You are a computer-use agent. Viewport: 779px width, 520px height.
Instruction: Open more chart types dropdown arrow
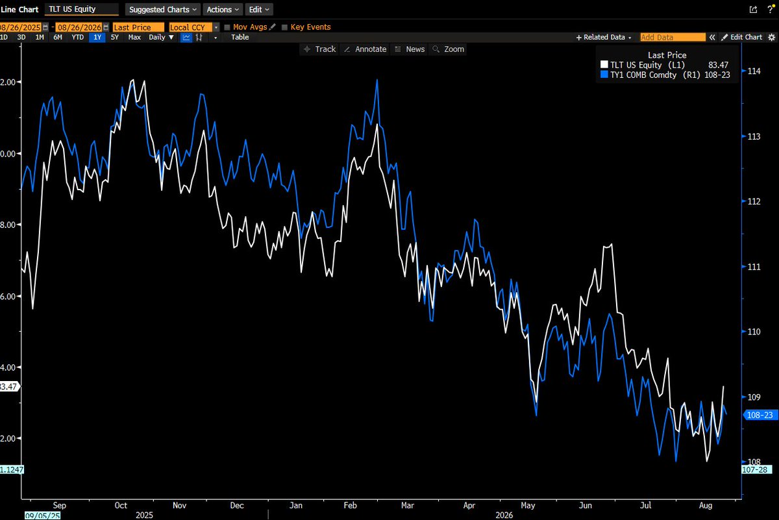(215, 37)
